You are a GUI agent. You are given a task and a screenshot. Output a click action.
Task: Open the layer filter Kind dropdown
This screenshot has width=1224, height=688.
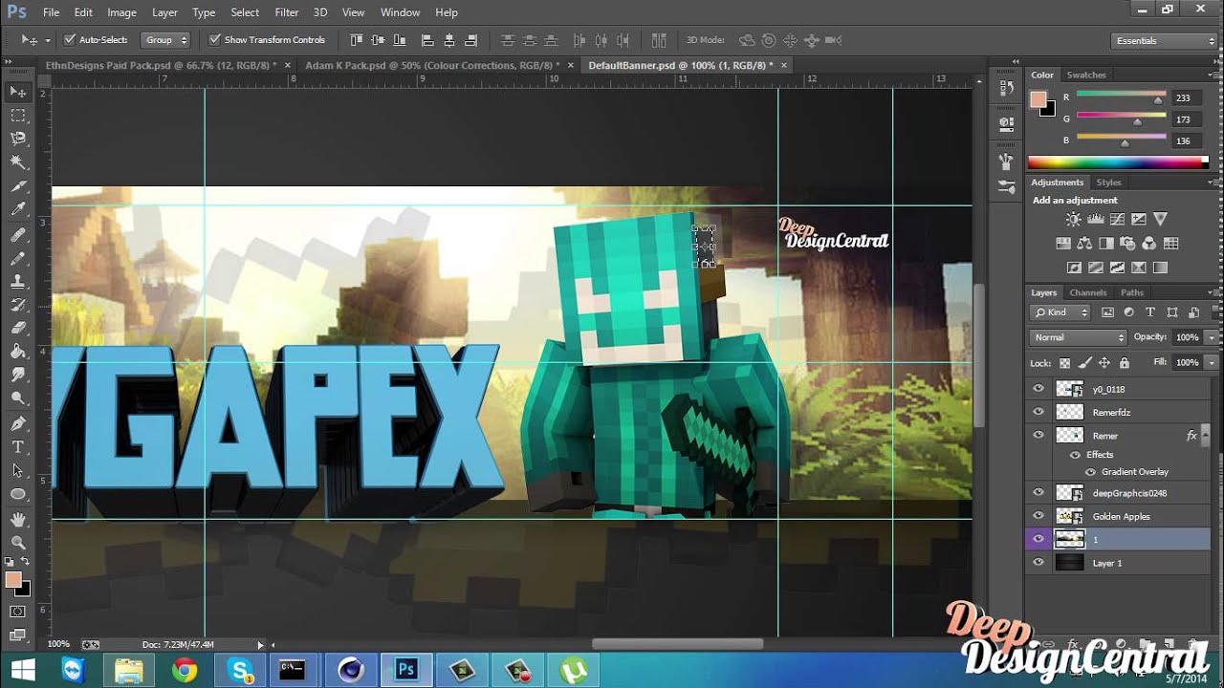click(1060, 312)
